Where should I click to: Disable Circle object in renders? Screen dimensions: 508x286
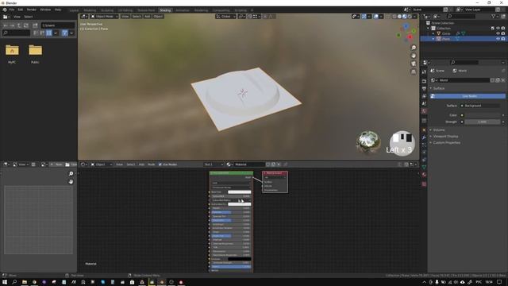503,33
